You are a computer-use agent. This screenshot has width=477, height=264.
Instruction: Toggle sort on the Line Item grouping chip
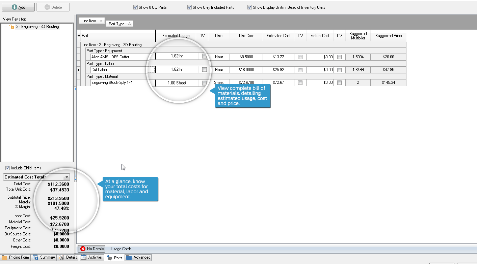[91, 21]
